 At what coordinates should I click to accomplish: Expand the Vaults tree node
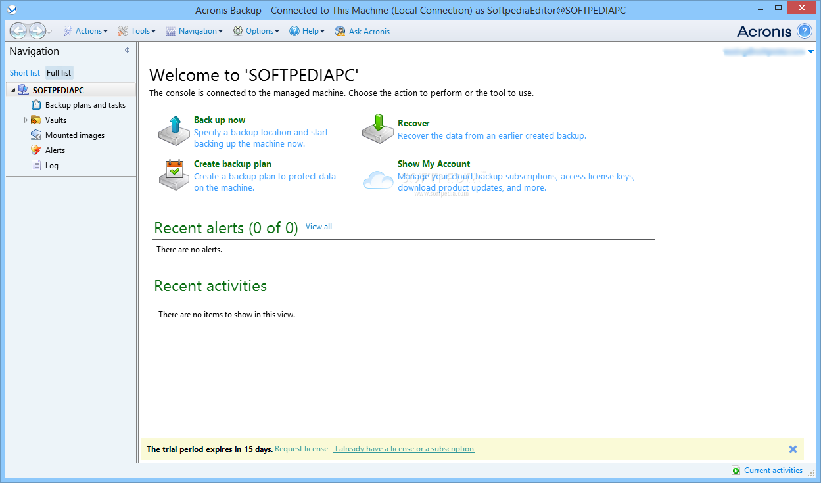coord(26,120)
